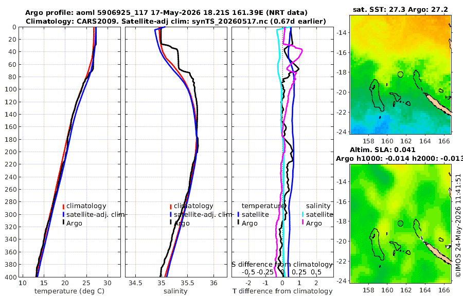463x298 pixels.
Task: Click the 'temperature (deg C)' axis label
Action: 69,291
